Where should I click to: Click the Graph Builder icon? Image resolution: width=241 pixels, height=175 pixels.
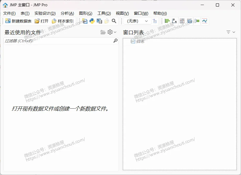point(189,21)
